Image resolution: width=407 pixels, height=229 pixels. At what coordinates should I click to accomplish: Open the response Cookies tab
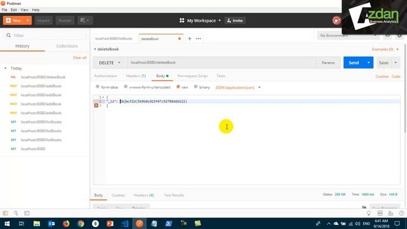118,195
